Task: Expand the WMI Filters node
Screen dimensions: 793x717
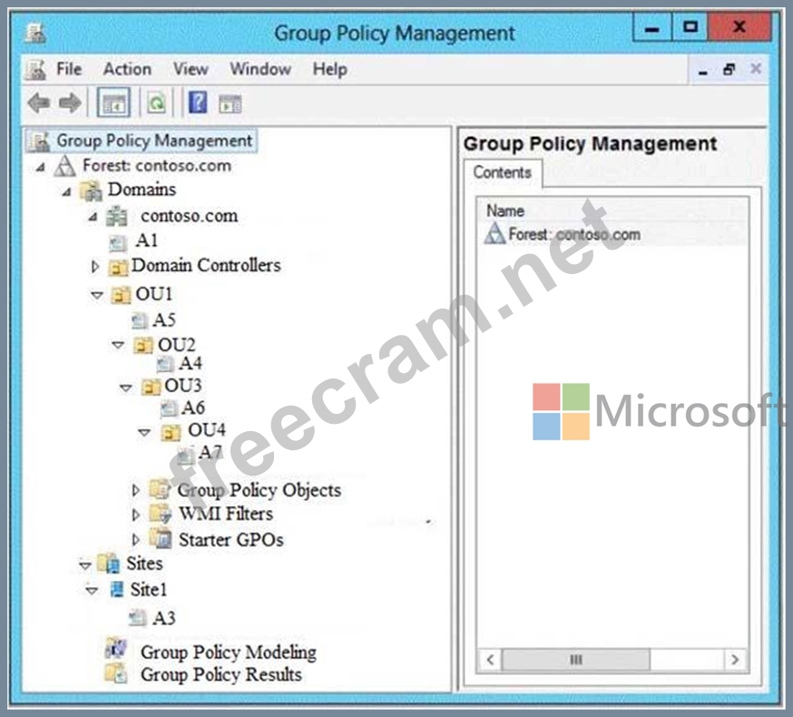Action: click(x=135, y=515)
